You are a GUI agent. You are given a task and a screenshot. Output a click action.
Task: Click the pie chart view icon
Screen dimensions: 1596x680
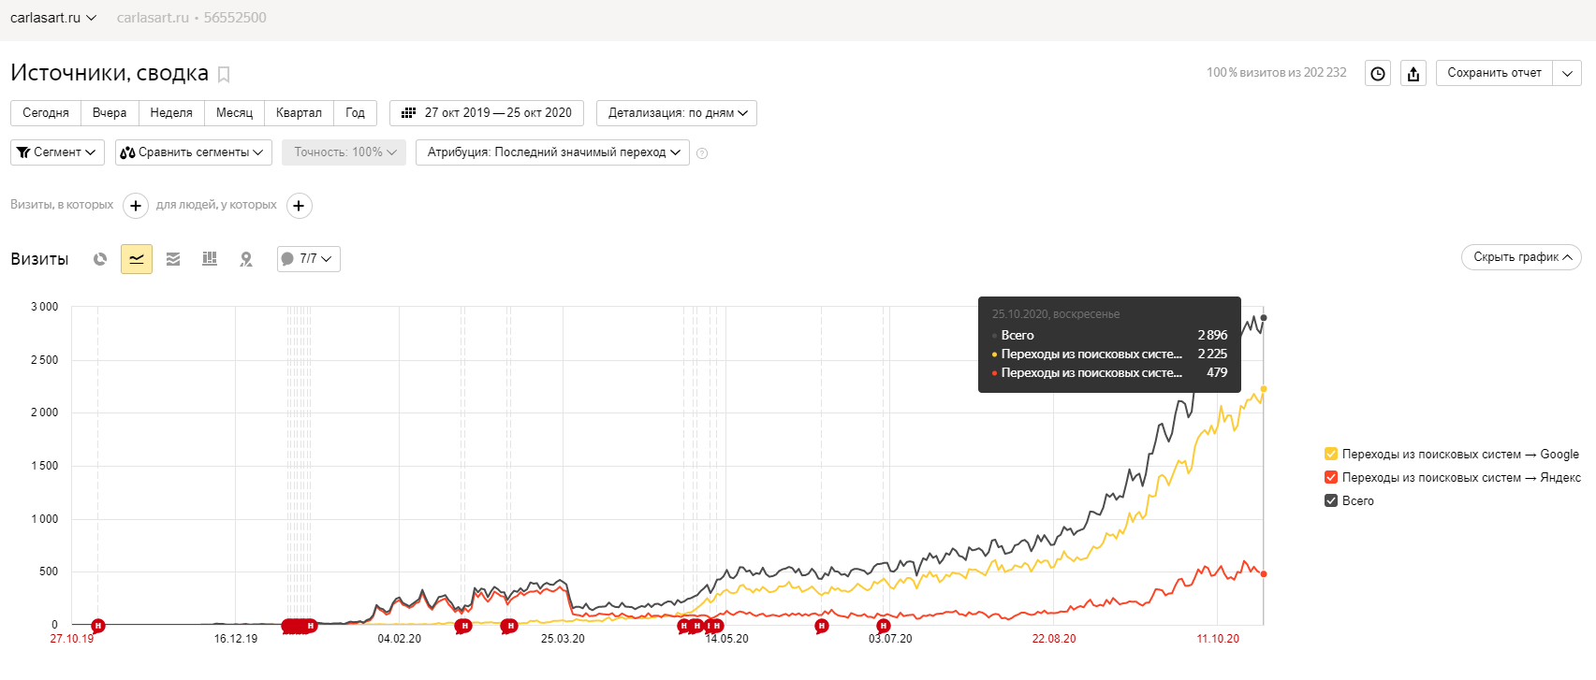tap(100, 259)
